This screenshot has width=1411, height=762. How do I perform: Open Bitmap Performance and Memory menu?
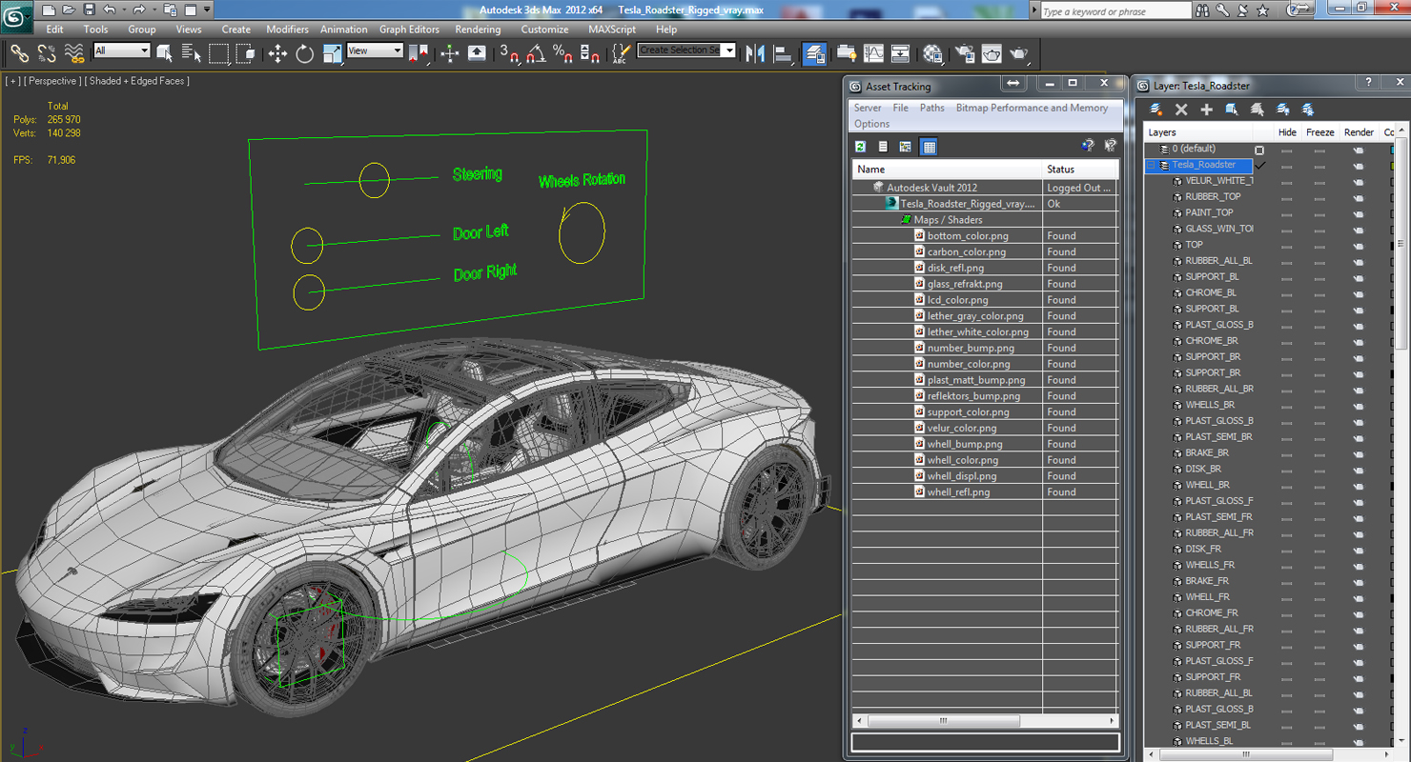(1032, 108)
